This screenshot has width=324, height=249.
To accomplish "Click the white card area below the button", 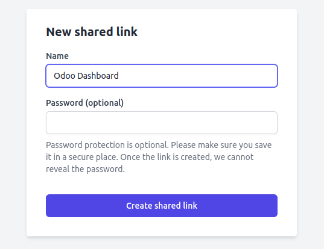I will [x=162, y=227].
